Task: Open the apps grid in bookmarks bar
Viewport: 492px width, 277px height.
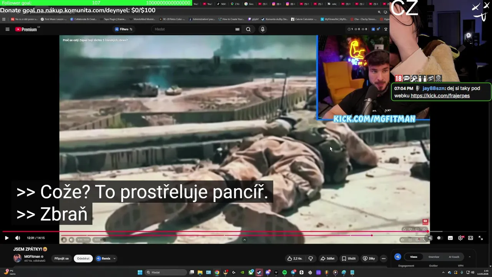Action: coord(4,19)
